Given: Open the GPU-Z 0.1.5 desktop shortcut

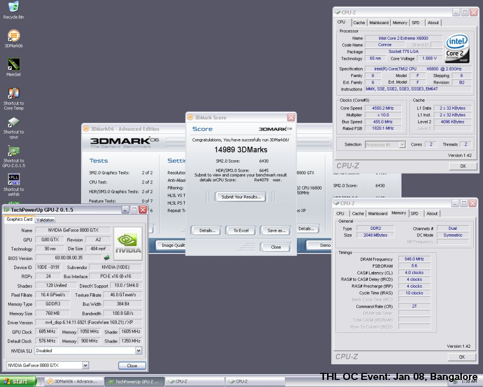Looking at the screenshot, I should [14, 151].
